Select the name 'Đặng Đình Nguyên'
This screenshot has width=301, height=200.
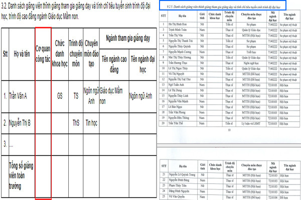[x=179, y=191]
